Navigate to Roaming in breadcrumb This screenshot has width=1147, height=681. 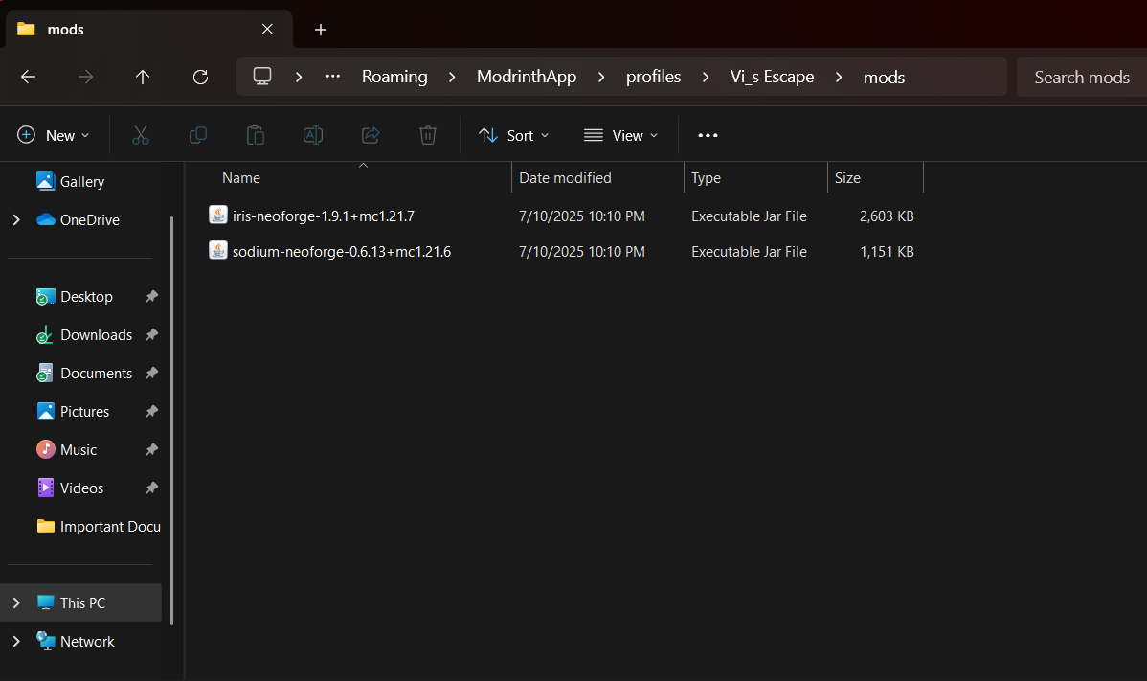[394, 77]
